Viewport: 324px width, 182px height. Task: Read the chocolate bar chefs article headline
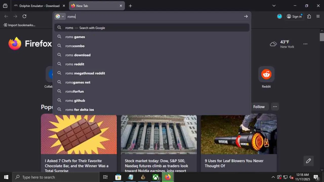coord(77,166)
